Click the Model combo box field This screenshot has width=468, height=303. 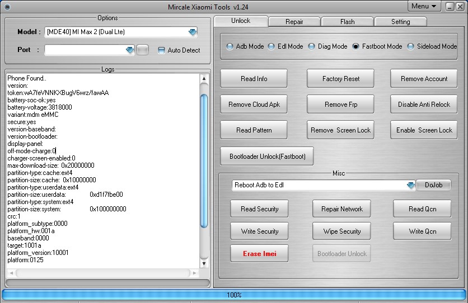pyautogui.click(x=120, y=32)
